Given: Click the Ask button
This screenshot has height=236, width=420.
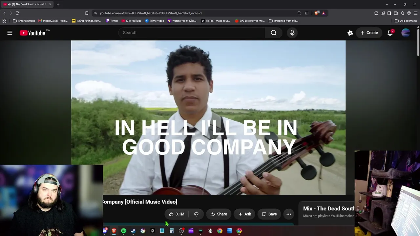Looking at the screenshot, I should [x=244, y=214].
